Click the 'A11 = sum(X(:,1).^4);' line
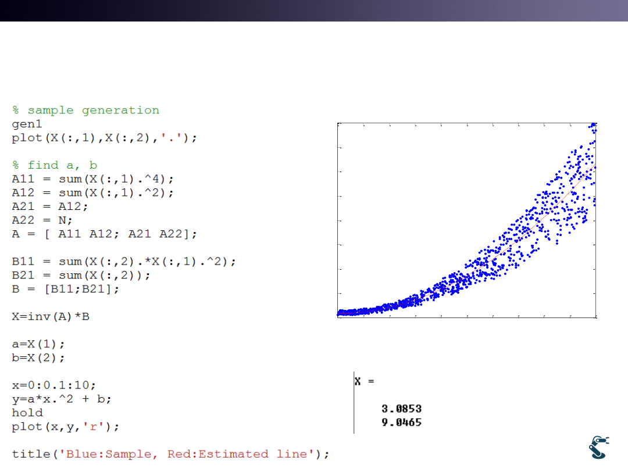This screenshot has height=471, width=628. pos(93,179)
